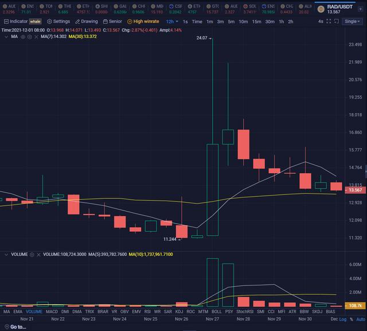Choose the 1h timeframe
The height and width of the screenshot is (331, 367).
pos(282,21)
